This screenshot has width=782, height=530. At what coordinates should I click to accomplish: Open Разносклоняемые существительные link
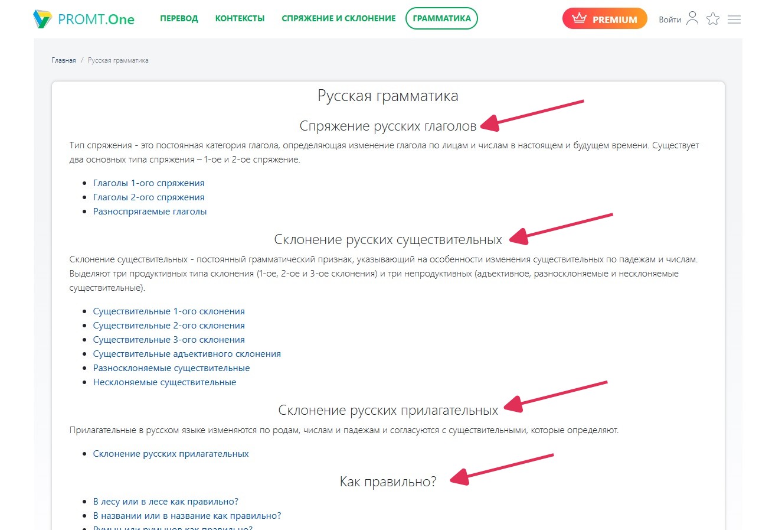tap(172, 368)
